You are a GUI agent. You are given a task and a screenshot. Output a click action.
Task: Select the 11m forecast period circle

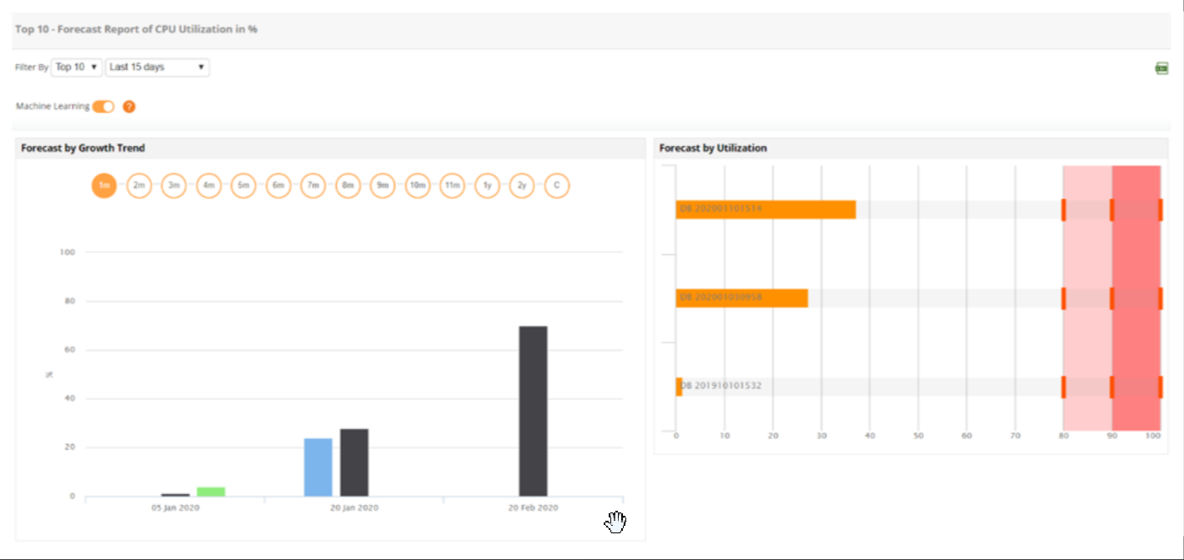pyautogui.click(x=452, y=185)
